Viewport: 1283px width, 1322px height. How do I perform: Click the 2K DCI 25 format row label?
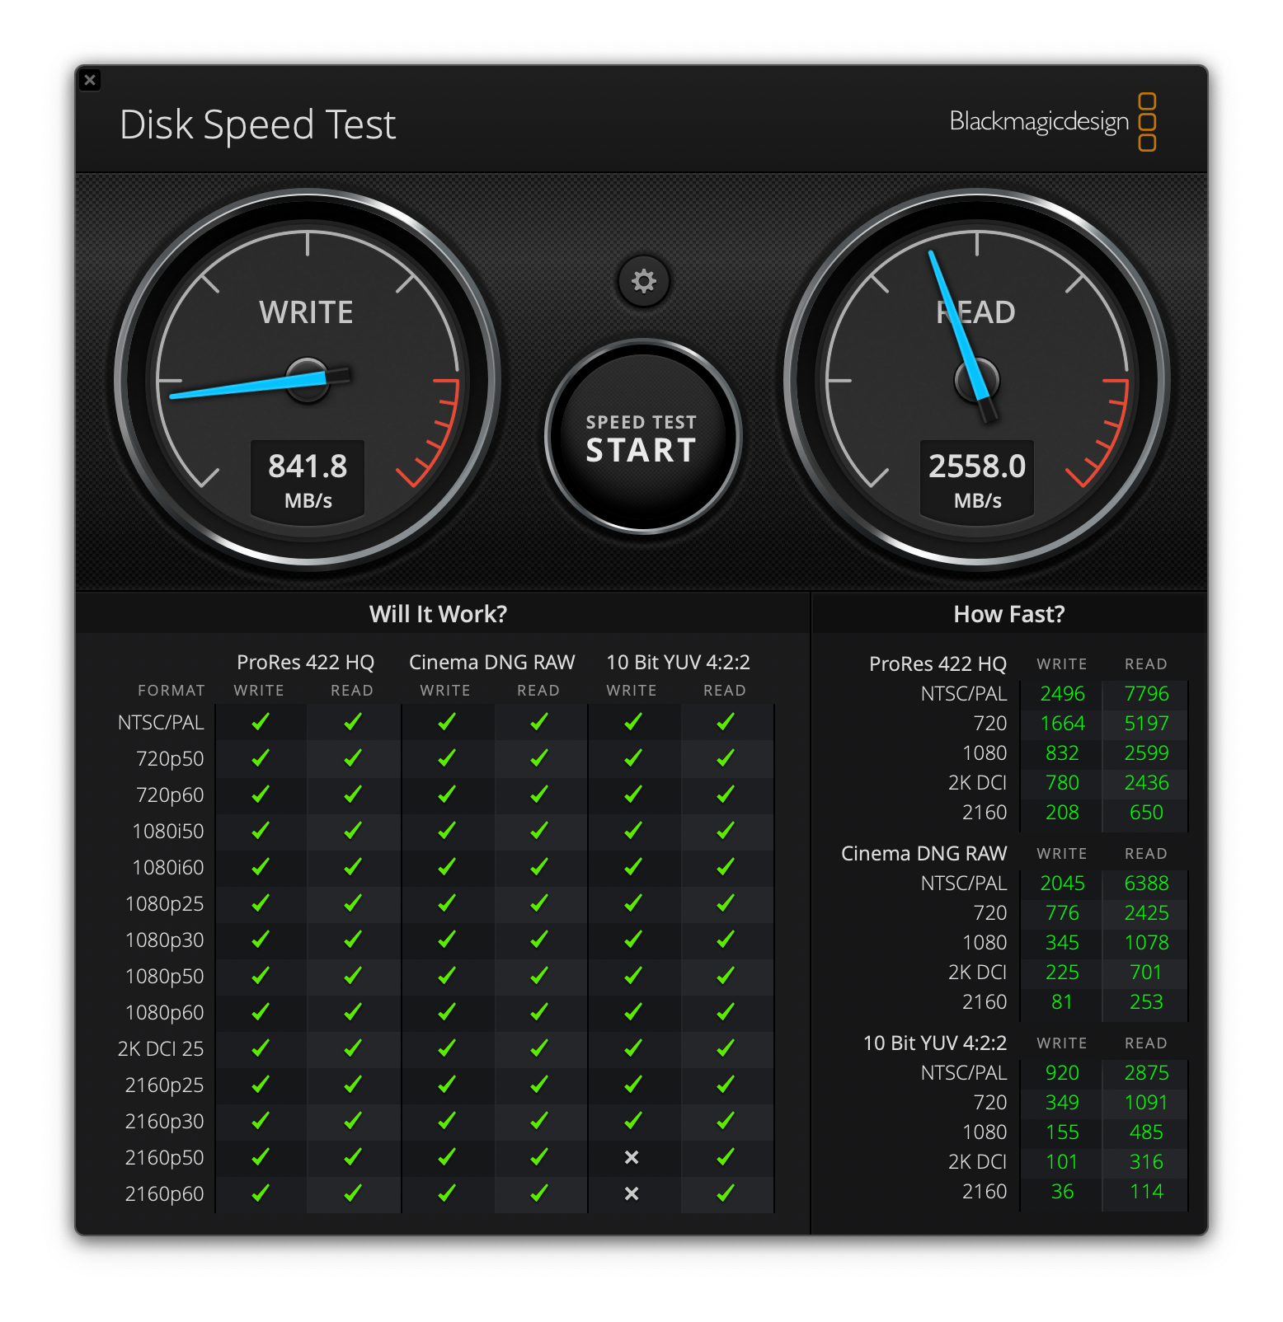click(161, 1049)
